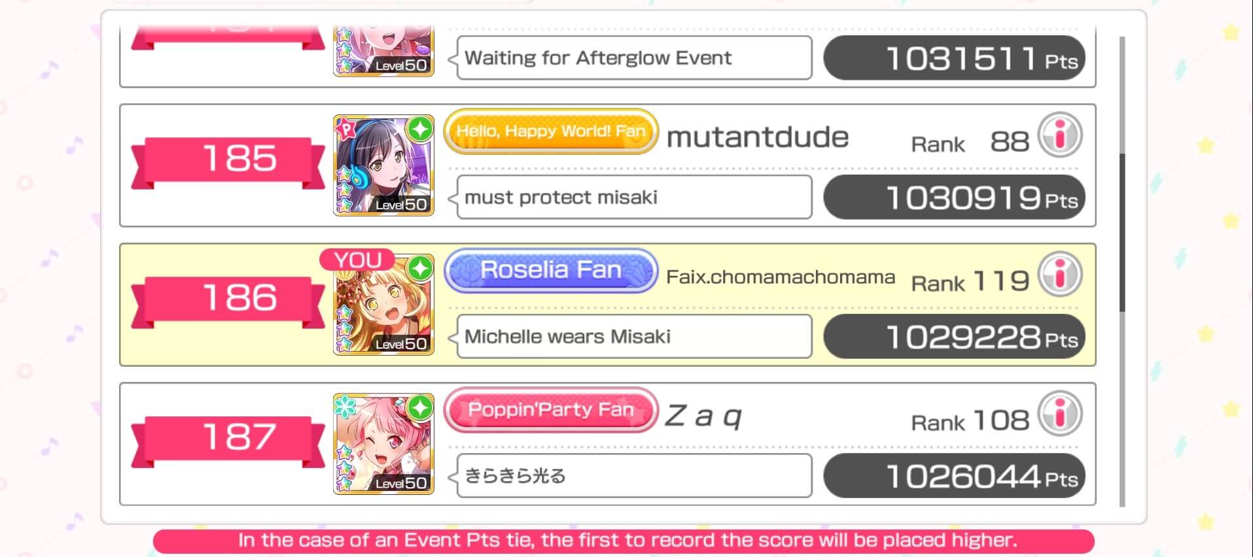This screenshot has height=557, width=1253.
Task: Tap Zaq's pink-haired card thumbnail
Action: click(x=384, y=444)
